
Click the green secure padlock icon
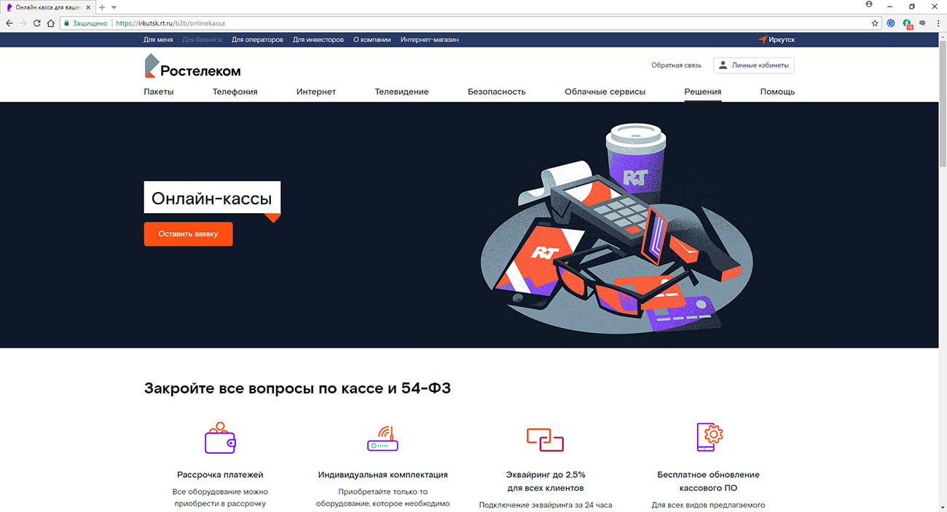tap(66, 23)
